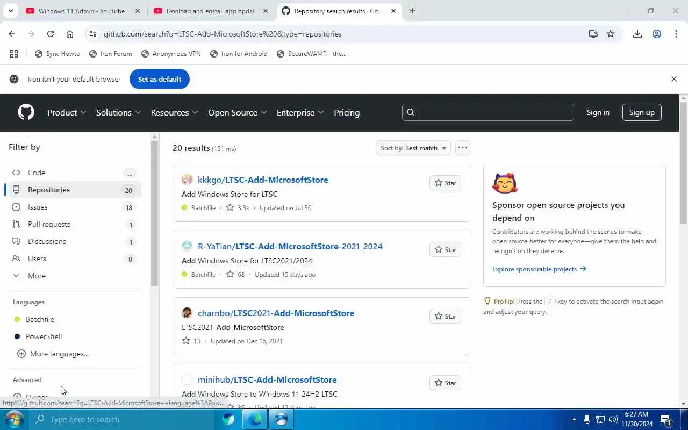Viewport: 688px width, 430px height.
Task: Click Sign in link
Action: pyautogui.click(x=598, y=112)
